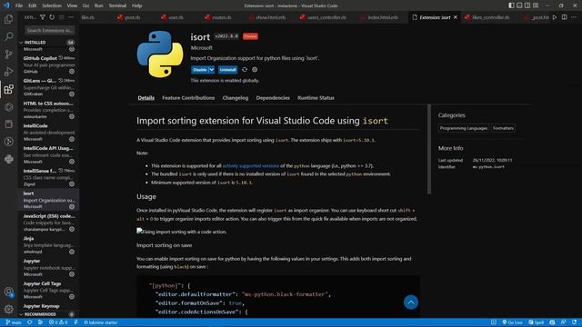Open manage gear for IntelliCode extension
Image resolution: width=582 pixels, height=327 pixels.
tap(72, 139)
